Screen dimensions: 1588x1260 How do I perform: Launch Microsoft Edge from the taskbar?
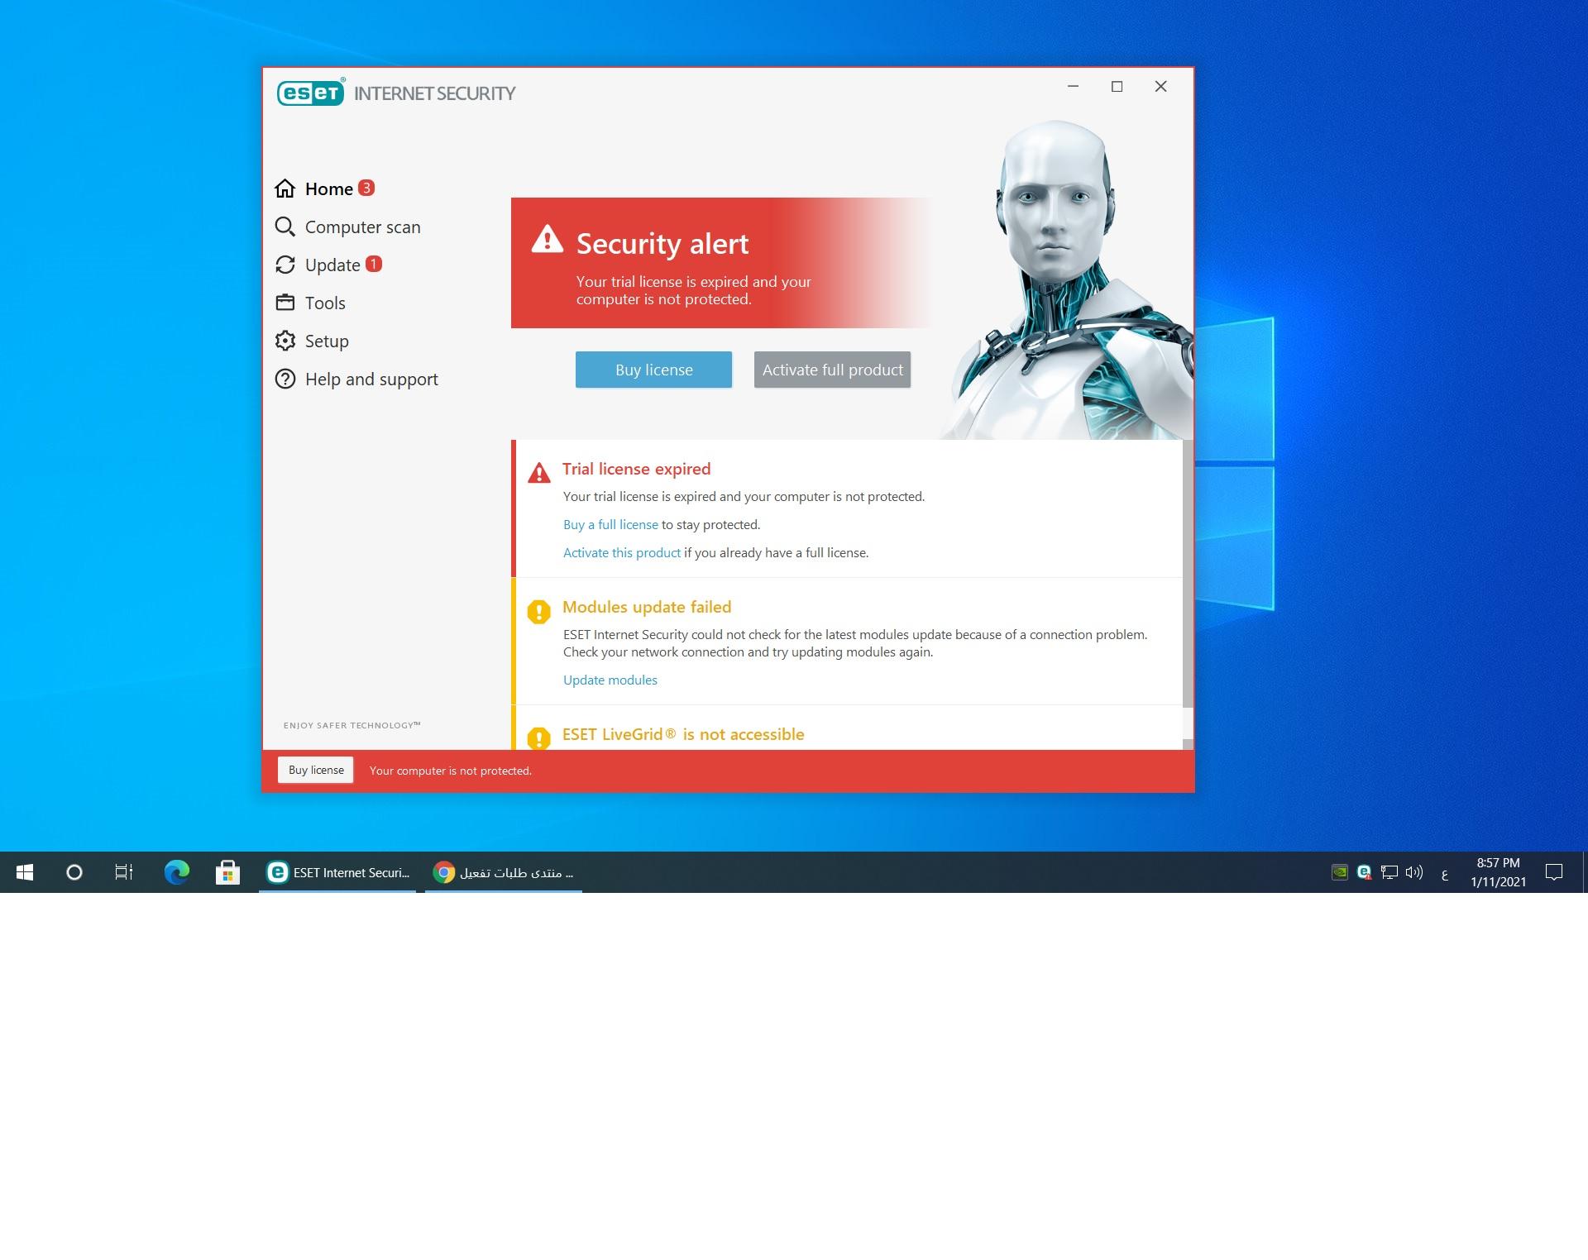click(x=176, y=872)
